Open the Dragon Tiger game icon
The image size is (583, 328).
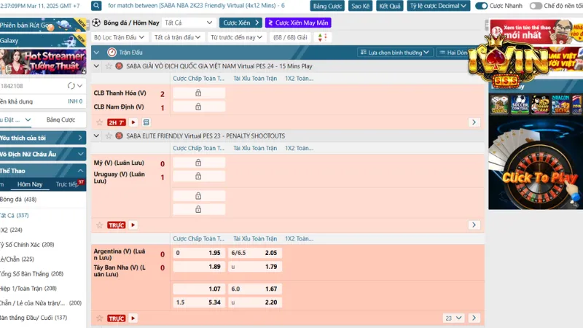(560, 104)
